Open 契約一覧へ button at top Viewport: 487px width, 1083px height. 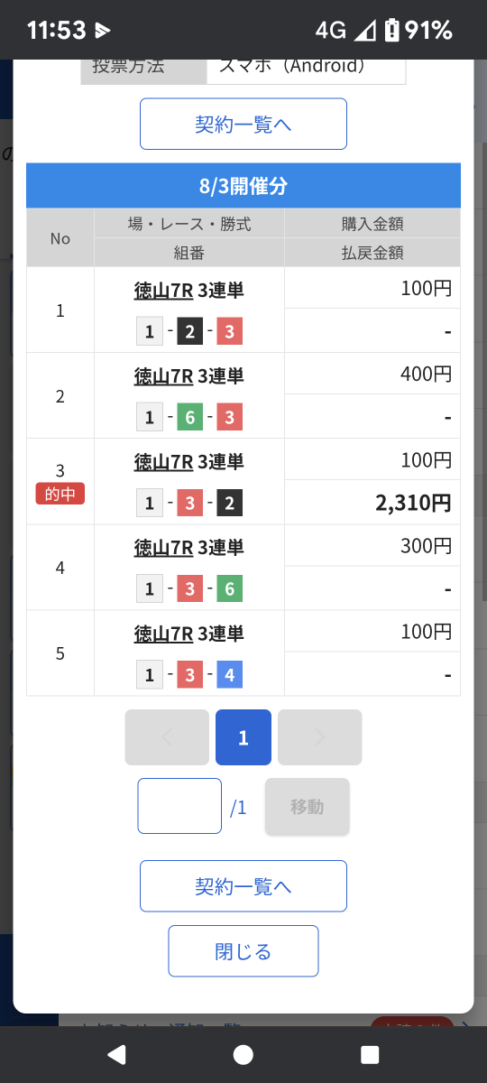pos(243,124)
